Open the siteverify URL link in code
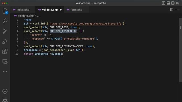 point(86,24)
